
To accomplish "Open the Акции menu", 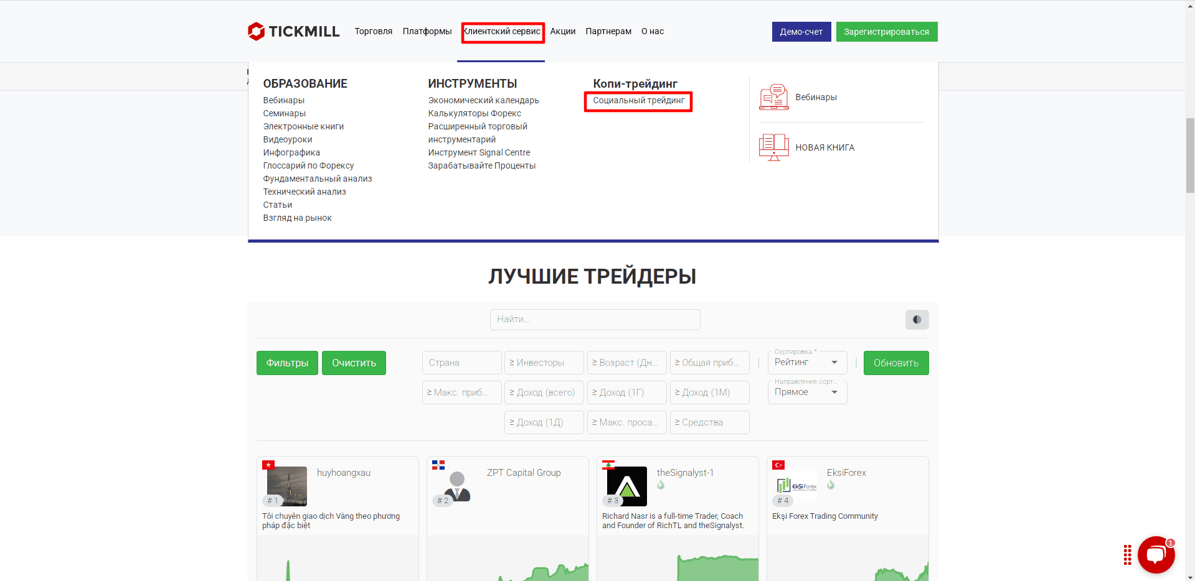I will click(563, 31).
